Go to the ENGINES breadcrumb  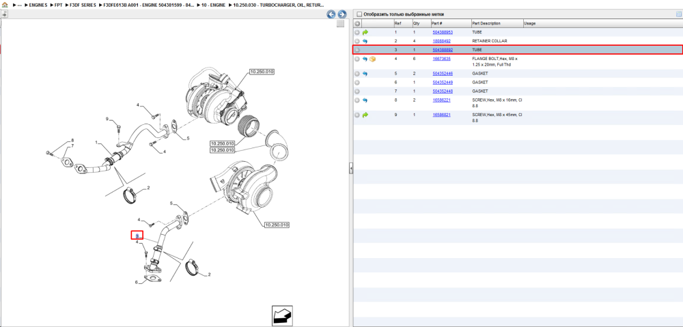[x=38, y=5]
